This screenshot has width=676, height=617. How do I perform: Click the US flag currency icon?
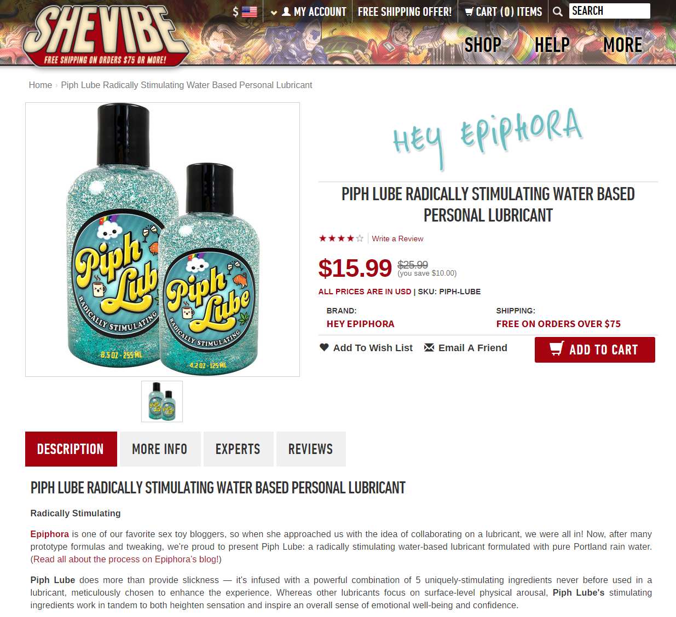[x=249, y=11]
